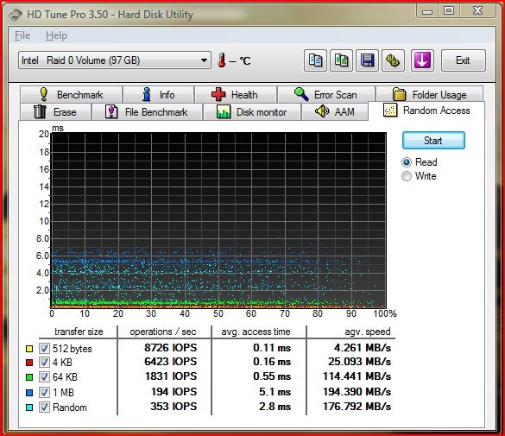
Task: Open the Erase tab
Action: (x=56, y=112)
